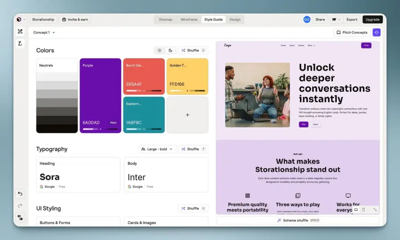400x240 pixels.
Task: Open the Cards & Images card
Action: pos(166,222)
